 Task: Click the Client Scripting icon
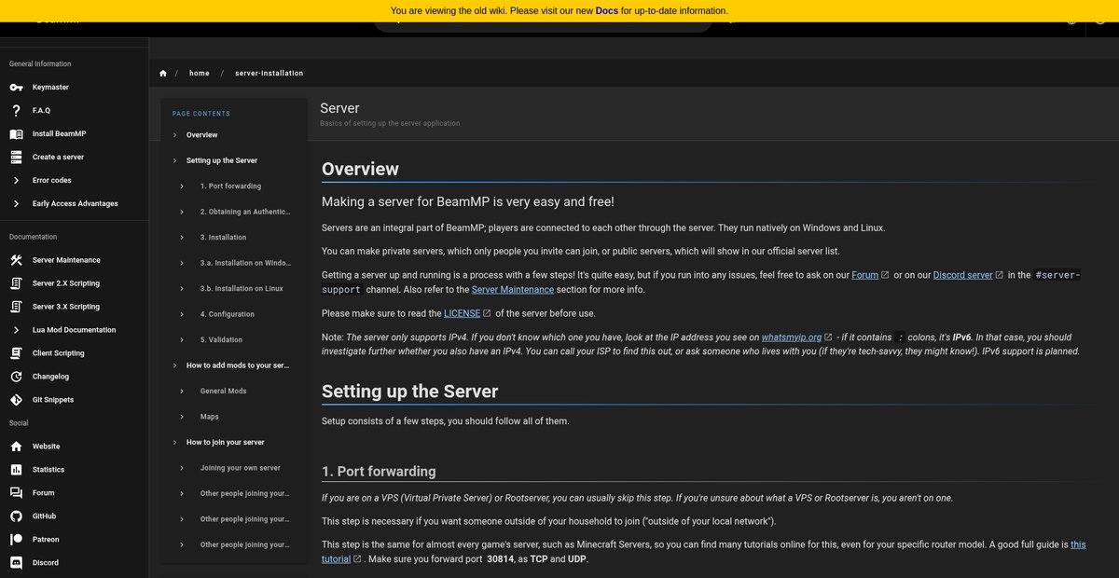(16, 353)
